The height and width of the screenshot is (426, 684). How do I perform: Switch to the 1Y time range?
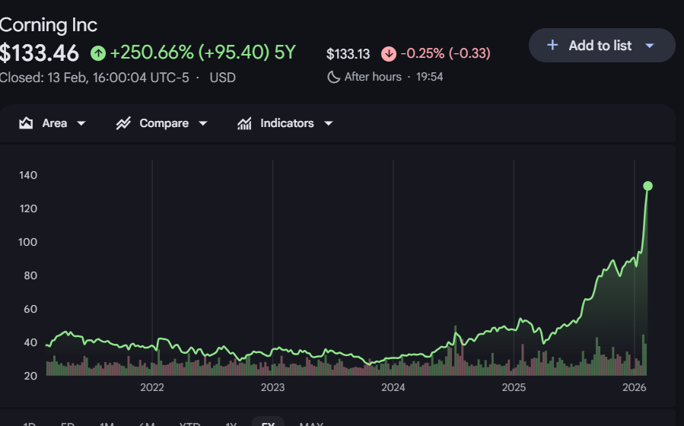[x=231, y=423]
